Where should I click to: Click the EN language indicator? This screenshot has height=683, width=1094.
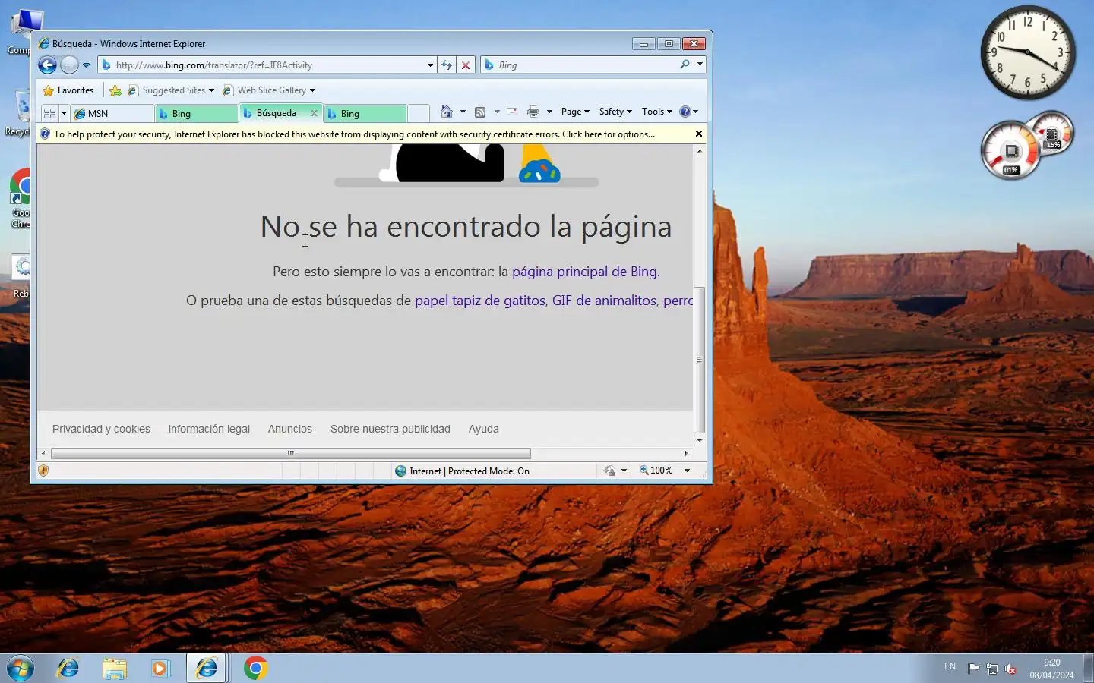coord(950,666)
